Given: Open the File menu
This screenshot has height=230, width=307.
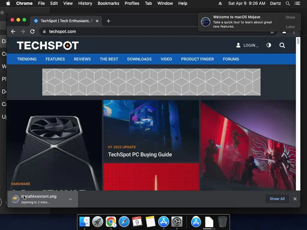Looking at the screenshot, I should pos(41,3).
